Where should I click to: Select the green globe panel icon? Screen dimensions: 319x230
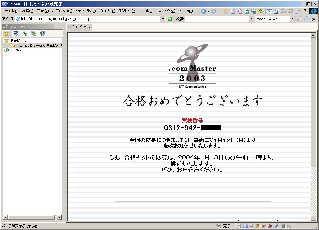(x=42, y=33)
